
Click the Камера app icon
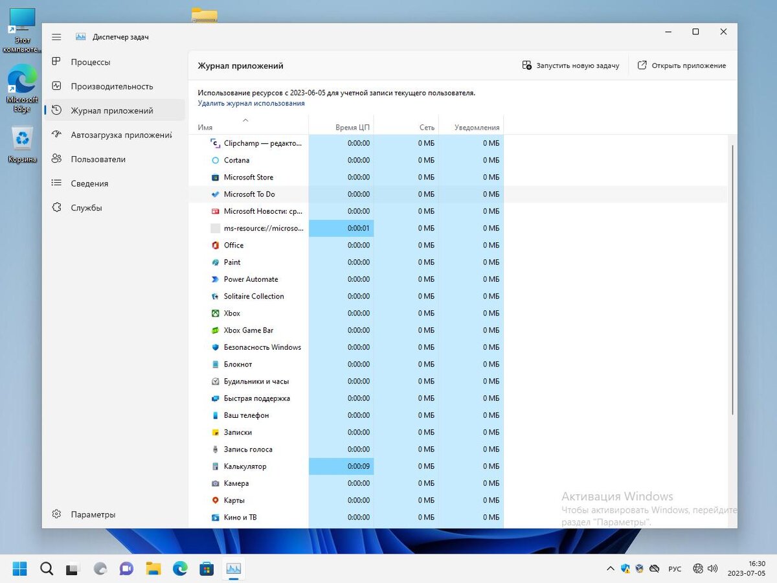coord(216,483)
